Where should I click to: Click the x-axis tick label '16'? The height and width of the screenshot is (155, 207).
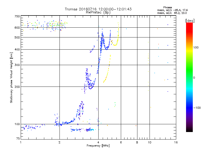pos(176,142)
